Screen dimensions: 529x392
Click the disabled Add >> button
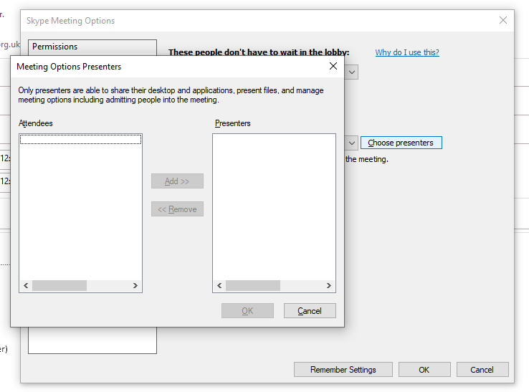tap(177, 181)
